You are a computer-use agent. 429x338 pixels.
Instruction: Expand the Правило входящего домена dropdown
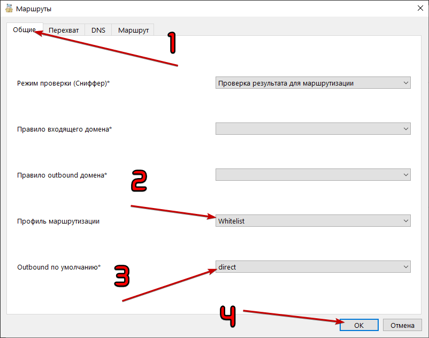click(x=313, y=129)
